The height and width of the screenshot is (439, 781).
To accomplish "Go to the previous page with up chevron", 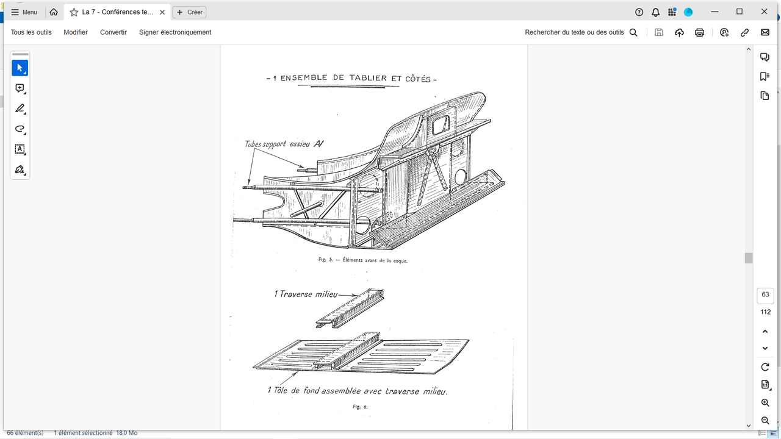I will point(765,332).
